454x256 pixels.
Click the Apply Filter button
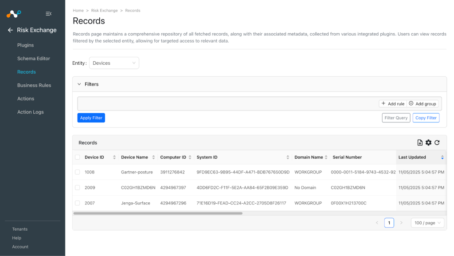point(91,118)
